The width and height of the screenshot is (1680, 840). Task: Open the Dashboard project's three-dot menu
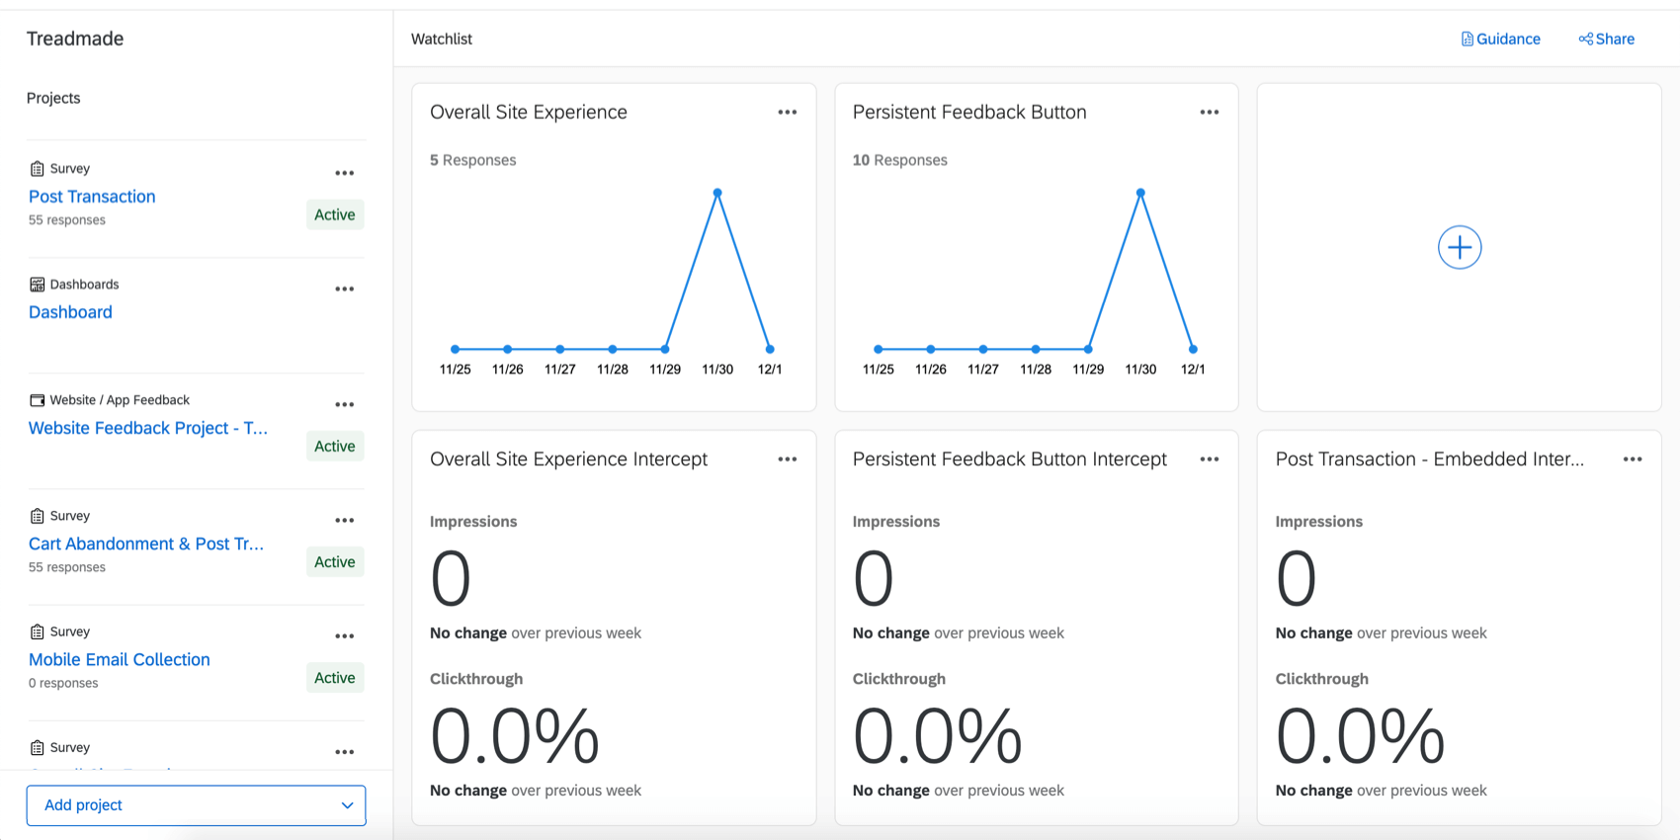(x=344, y=290)
